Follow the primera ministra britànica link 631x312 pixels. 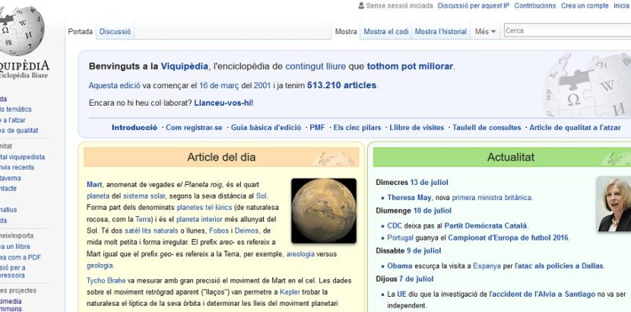pyautogui.click(x=492, y=198)
